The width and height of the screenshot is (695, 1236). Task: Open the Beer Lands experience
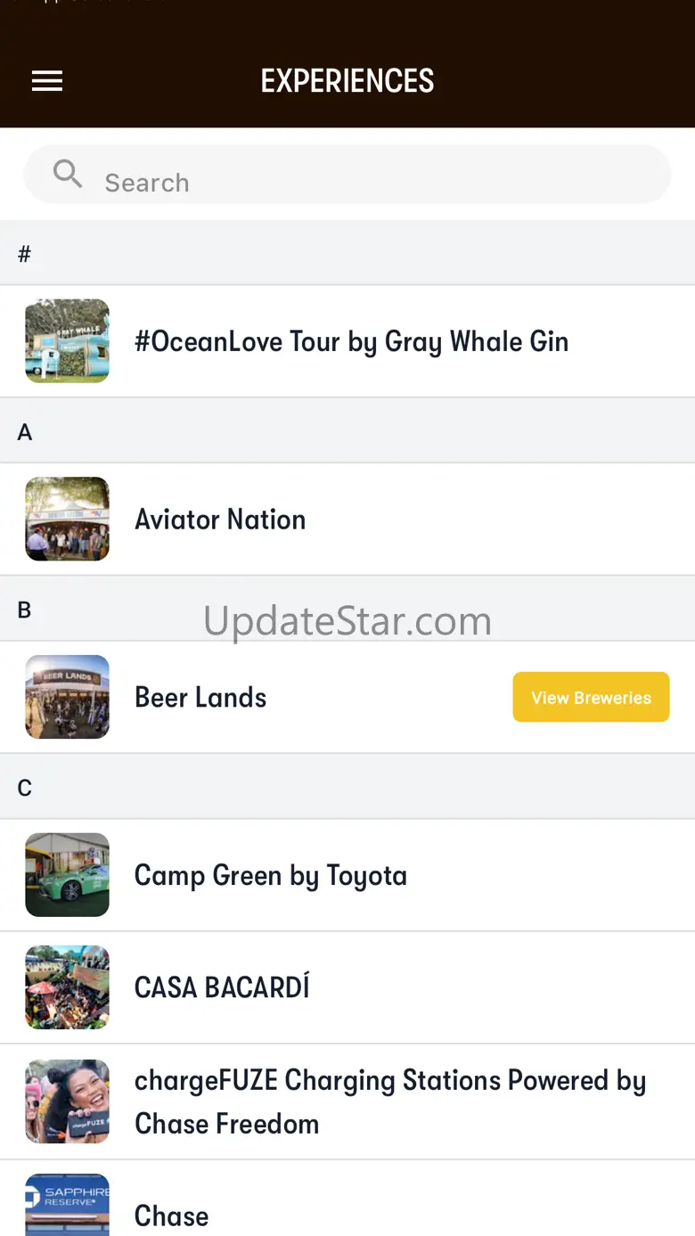click(200, 697)
